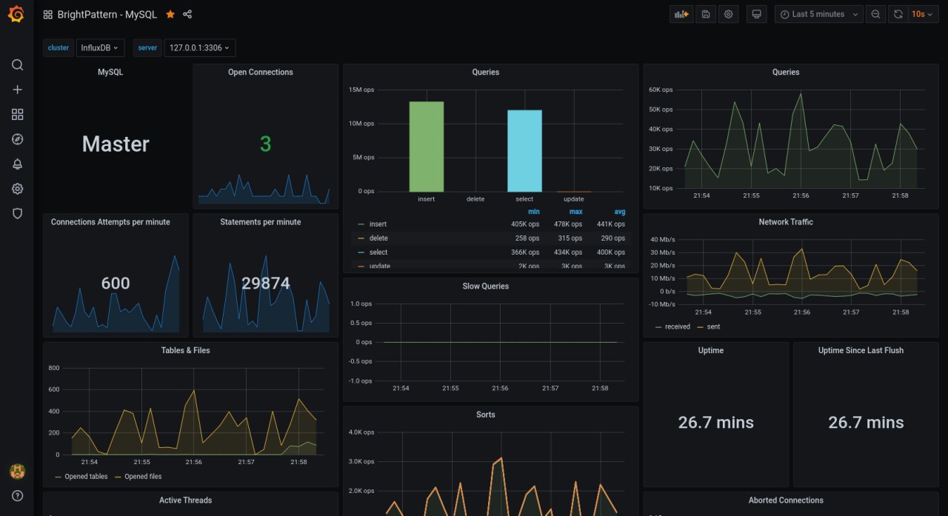Open Uptime Since Last Flush panel menu
Image resolution: width=948 pixels, height=516 pixels.
point(861,350)
